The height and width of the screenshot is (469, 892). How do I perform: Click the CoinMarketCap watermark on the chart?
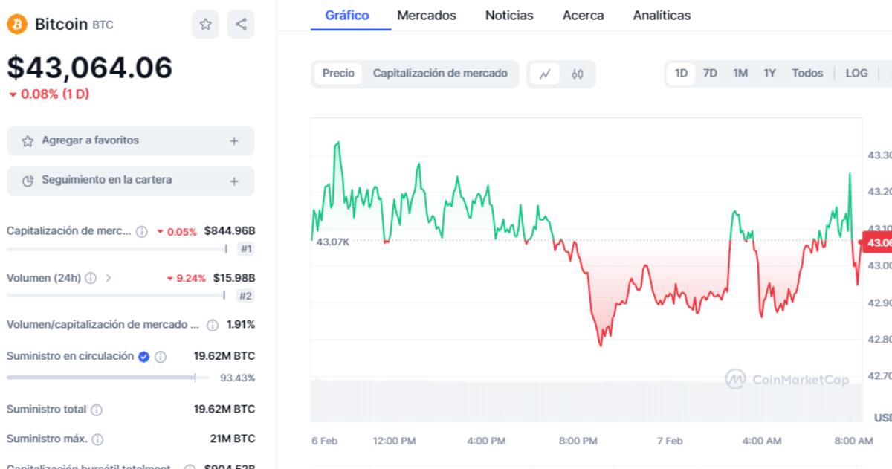click(787, 379)
